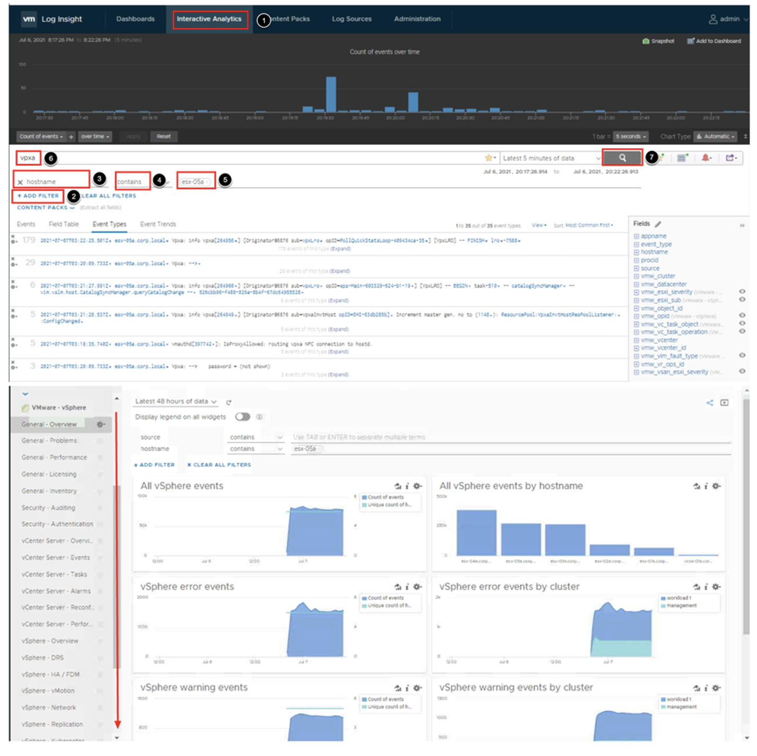This screenshot has width=757, height=756.
Task: Open the Latest 48 hours of data dropdown
Action: tap(176, 401)
